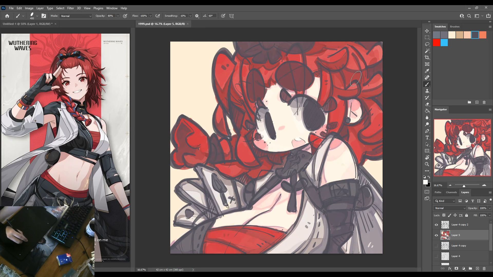Select the Brush tool in toolbox

point(427,84)
